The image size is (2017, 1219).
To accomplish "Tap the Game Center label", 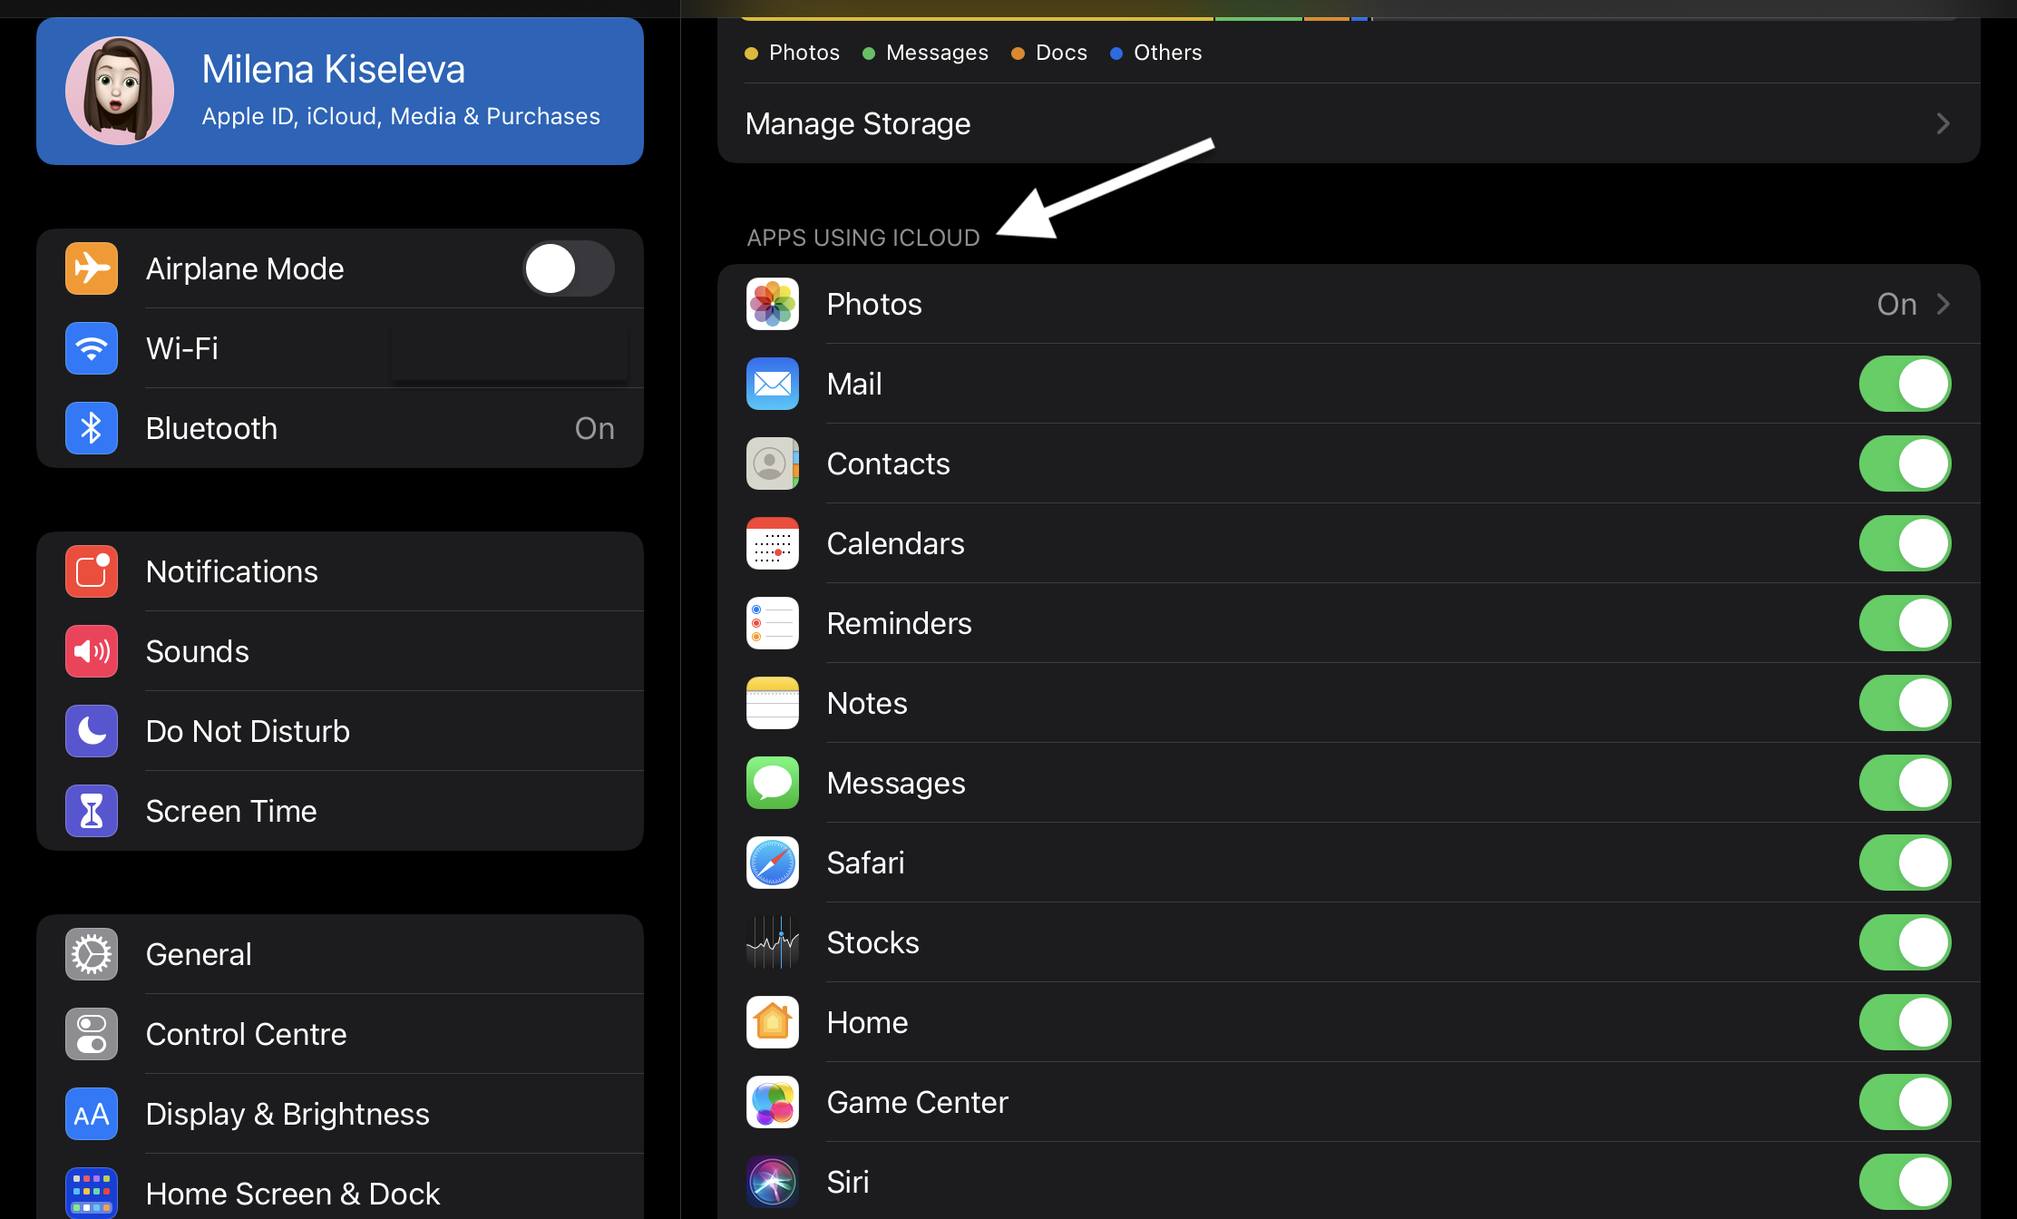I will pyautogui.click(x=917, y=1102).
